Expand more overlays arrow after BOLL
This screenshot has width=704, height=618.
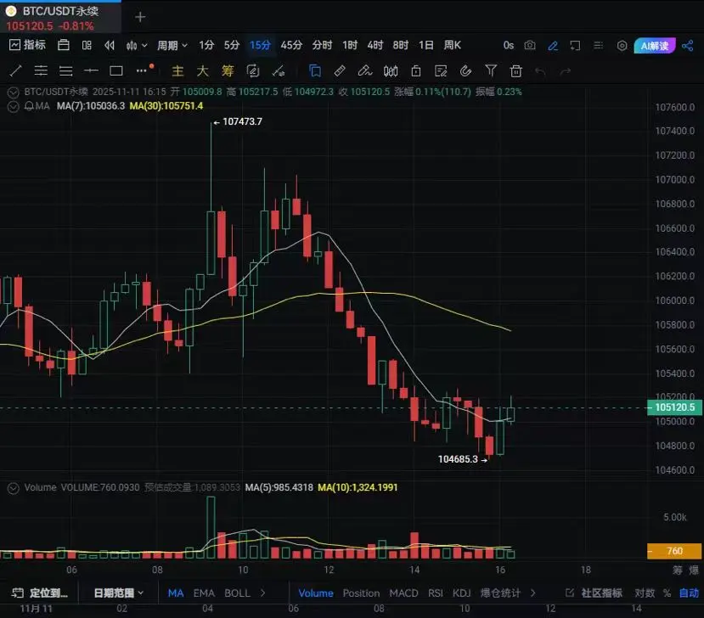click(x=263, y=593)
